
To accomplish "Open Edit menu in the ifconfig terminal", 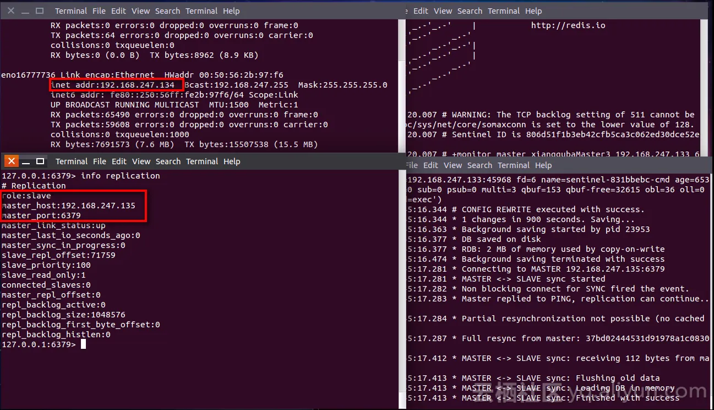I will click(119, 11).
